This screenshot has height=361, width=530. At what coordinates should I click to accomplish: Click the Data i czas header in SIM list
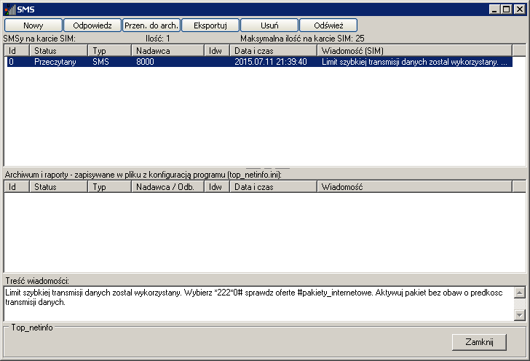click(273, 50)
